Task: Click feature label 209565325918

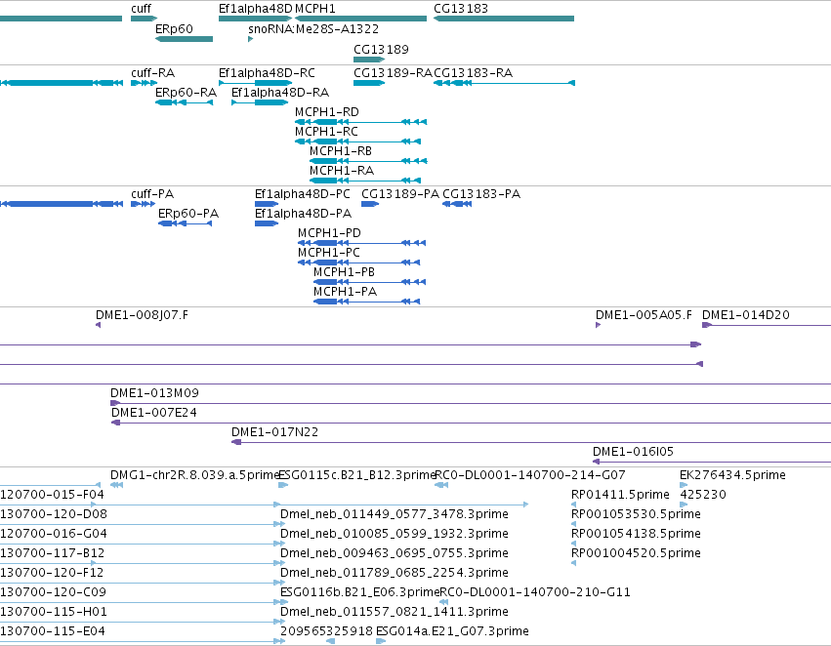Action: (326, 631)
